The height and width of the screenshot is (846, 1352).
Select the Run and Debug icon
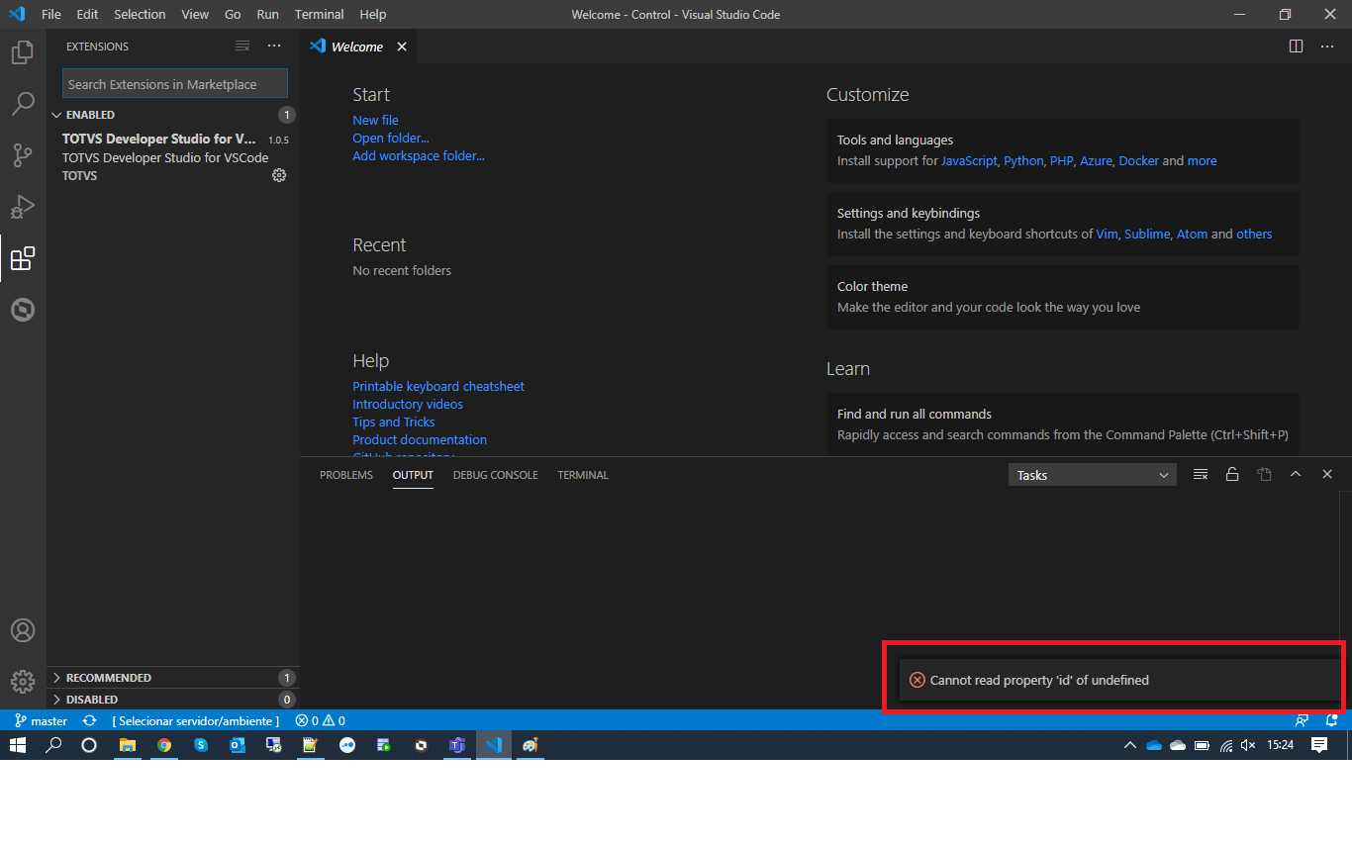(23, 206)
